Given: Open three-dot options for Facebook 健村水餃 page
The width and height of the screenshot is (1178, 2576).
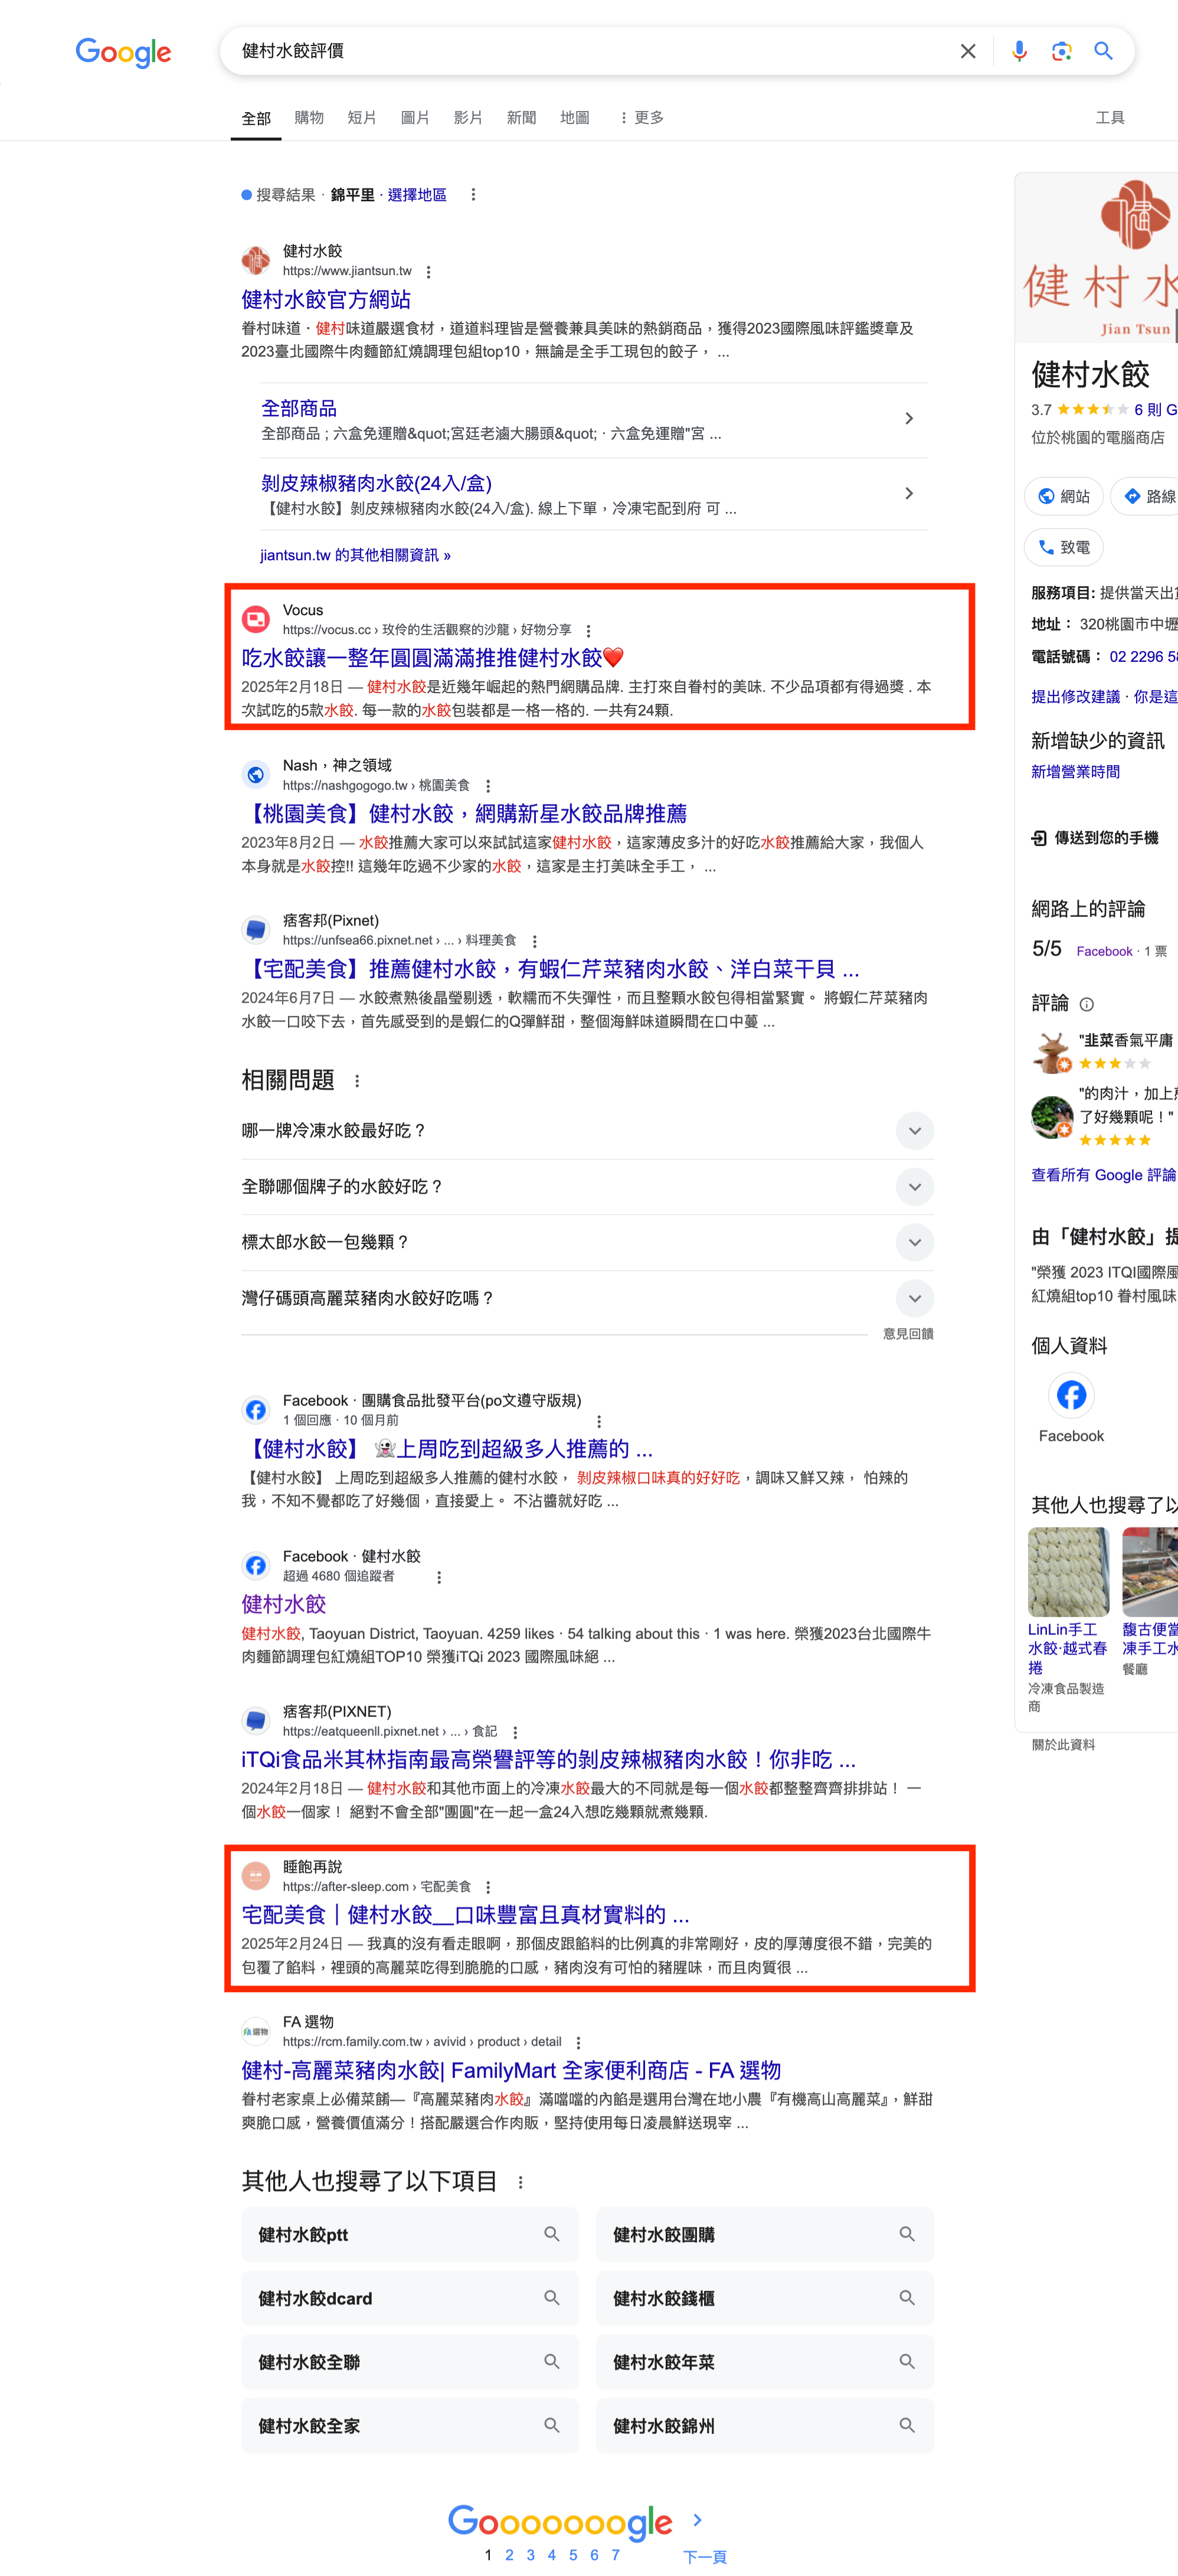Looking at the screenshot, I should [x=438, y=1577].
